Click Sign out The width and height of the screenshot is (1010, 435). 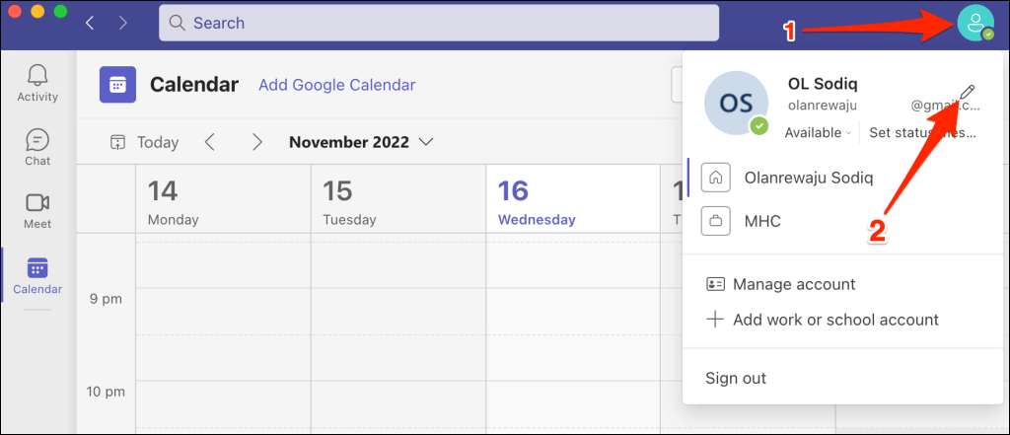[736, 378]
